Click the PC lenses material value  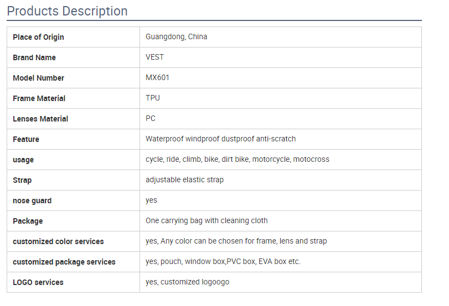tap(151, 119)
